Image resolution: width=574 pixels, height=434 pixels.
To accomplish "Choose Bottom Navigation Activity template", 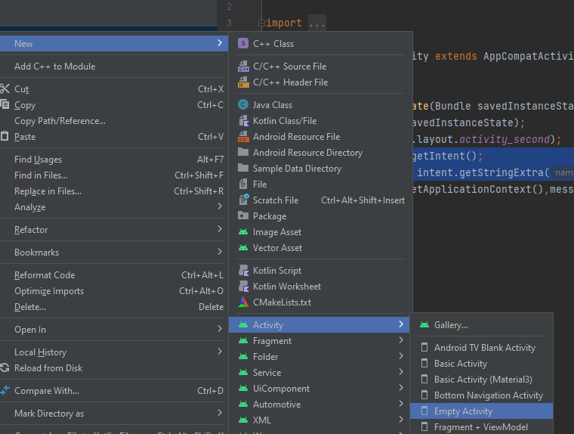I will [x=488, y=395].
